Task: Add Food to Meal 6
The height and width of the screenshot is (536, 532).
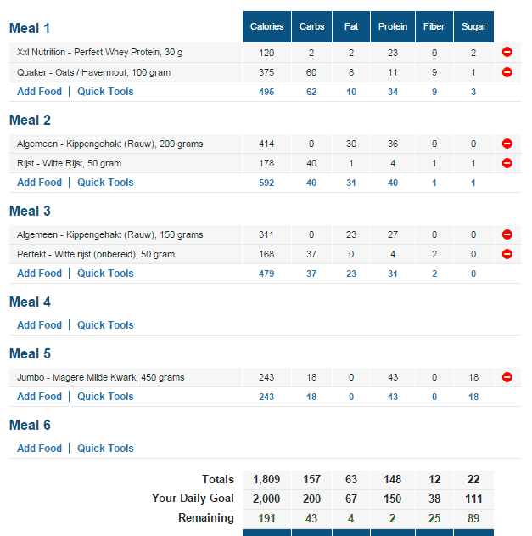Action: pos(39,449)
